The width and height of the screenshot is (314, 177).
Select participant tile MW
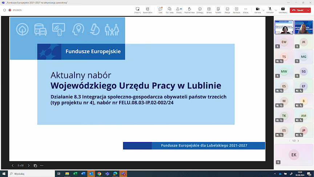tap(284, 71)
